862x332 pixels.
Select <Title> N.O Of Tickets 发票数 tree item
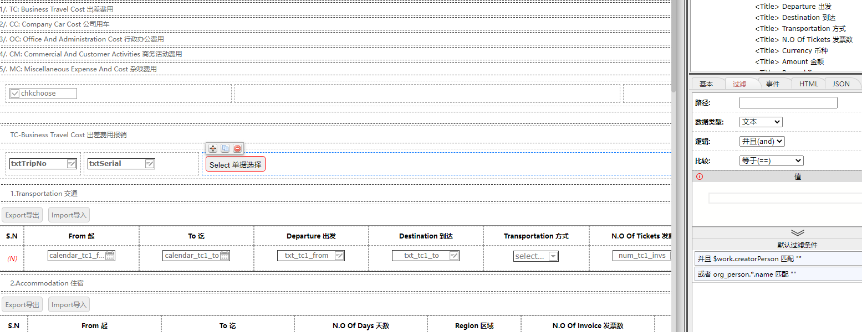tap(804, 40)
